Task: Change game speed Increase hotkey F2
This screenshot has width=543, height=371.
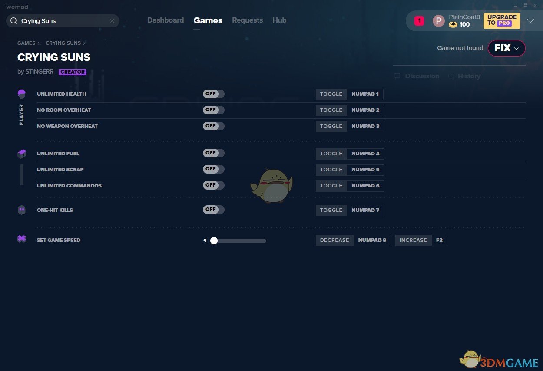Action: tap(439, 240)
